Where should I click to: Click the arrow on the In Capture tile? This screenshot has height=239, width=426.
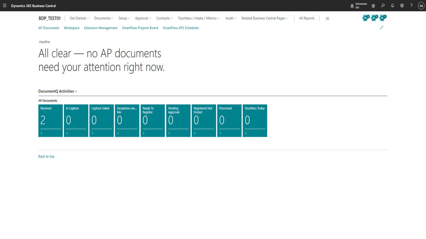[x=67, y=133]
